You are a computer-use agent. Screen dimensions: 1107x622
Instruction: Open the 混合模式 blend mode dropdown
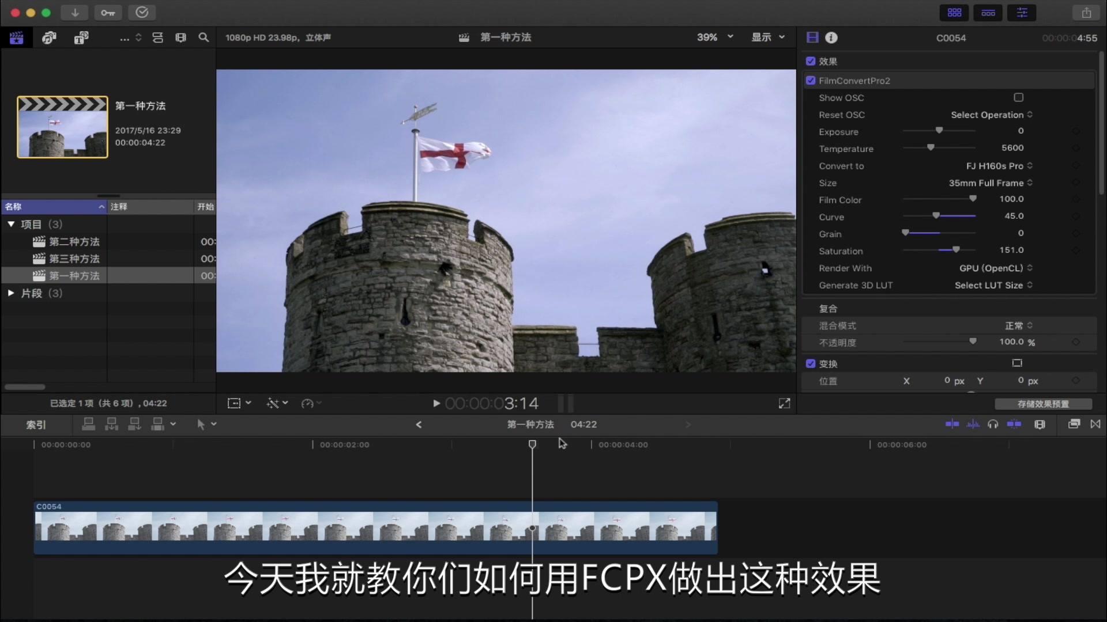tap(1018, 325)
